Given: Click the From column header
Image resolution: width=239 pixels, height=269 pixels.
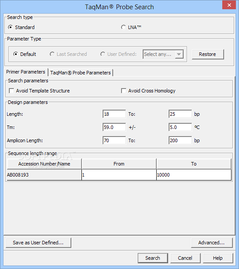Looking at the screenshot, I should 119,164.
